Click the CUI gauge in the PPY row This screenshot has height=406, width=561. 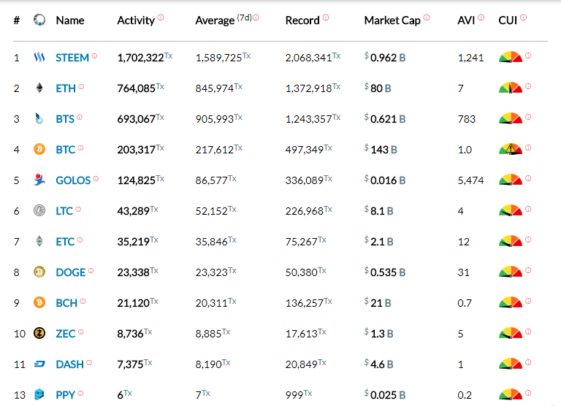[x=511, y=394]
